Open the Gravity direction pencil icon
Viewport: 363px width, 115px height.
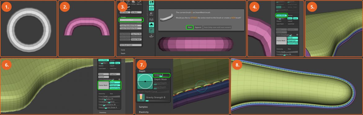coord(140,98)
